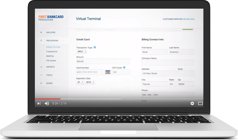Image resolution: width=238 pixels, height=140 pixels.
Task: Click the Transaction Type help icon
Action: [x=95, y=47]
